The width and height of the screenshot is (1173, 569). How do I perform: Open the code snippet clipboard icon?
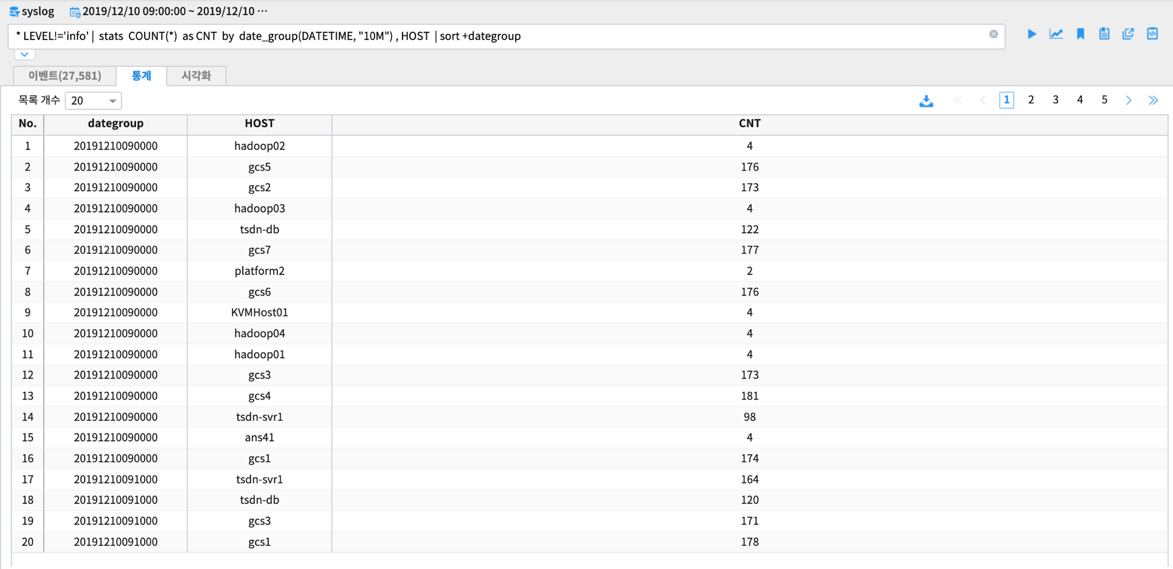pos(1152,34)
